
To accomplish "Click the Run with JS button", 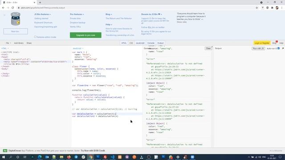I will [x=258, y=48].
